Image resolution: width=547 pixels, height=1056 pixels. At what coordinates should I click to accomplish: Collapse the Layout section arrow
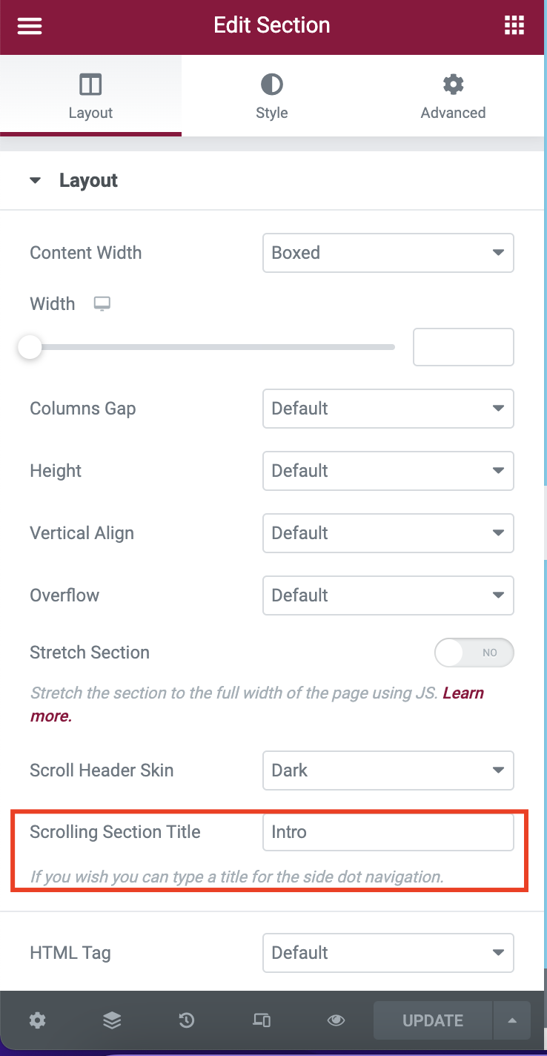click(x=35, y=181)
